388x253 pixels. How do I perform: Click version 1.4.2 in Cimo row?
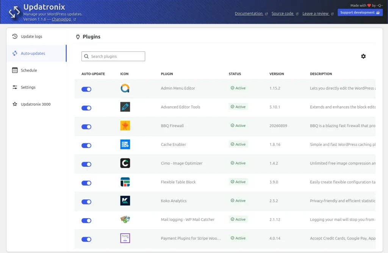274,163
